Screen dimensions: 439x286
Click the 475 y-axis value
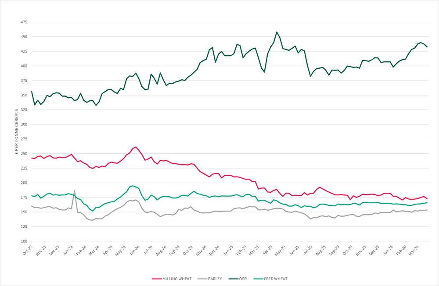pos(24,22)
